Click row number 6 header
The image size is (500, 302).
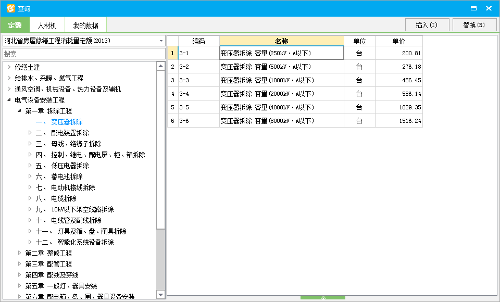(172, 121)
